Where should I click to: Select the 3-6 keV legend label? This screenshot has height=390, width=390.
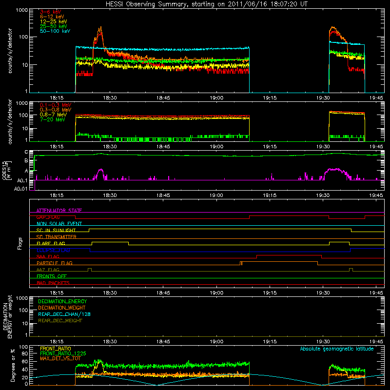pos(51,12)
